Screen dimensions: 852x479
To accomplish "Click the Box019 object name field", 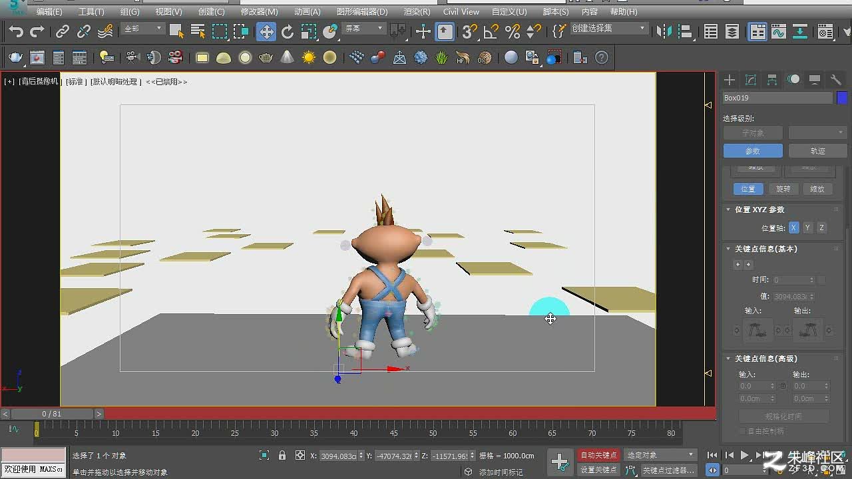I will 777,98.
